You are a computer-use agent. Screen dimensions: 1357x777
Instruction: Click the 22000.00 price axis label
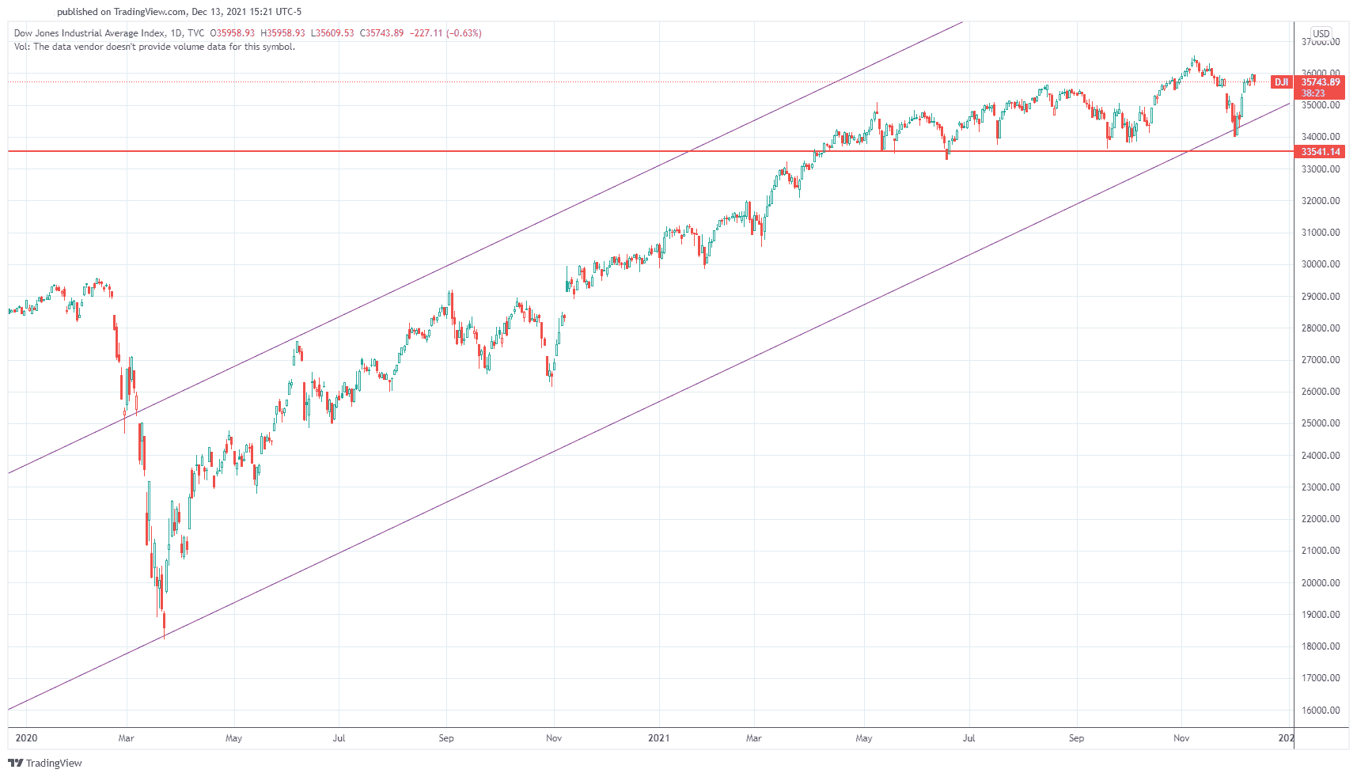tap(1321, 519)
